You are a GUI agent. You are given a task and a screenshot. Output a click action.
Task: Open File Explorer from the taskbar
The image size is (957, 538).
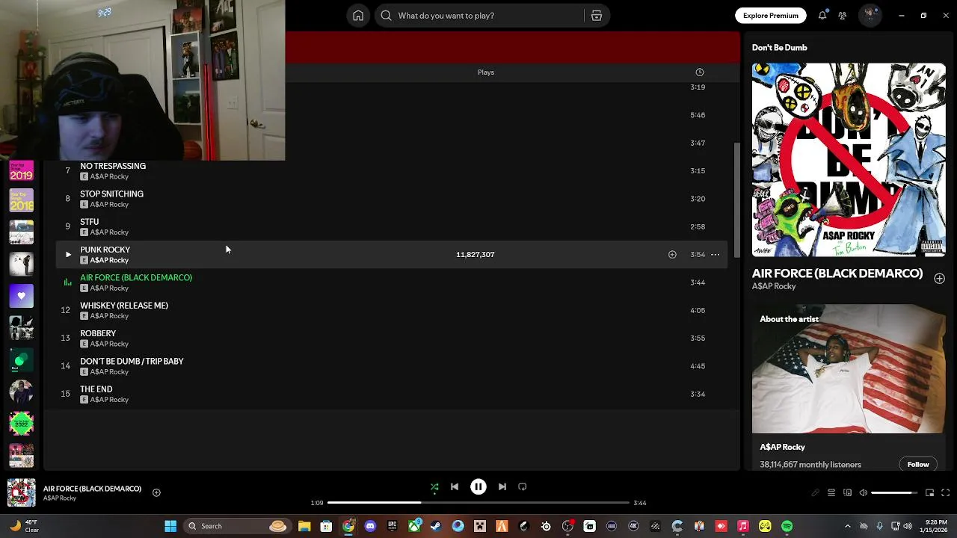[x=304, y=526]
